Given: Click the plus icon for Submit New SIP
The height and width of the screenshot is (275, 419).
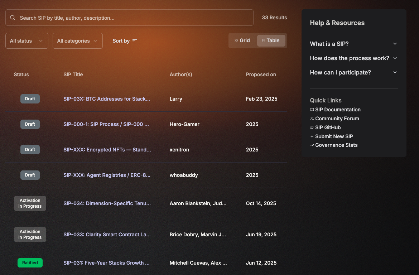Looking at the screenshot, I should (312, 136).
